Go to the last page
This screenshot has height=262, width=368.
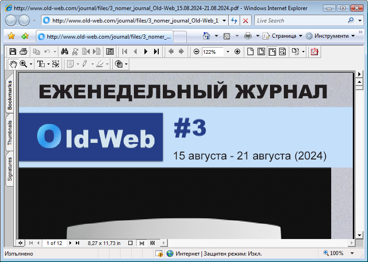(156, 51)
